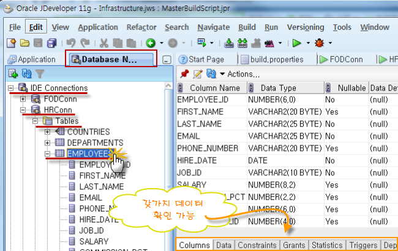Select the COUNTRIES table in tree

click(88, 132)
